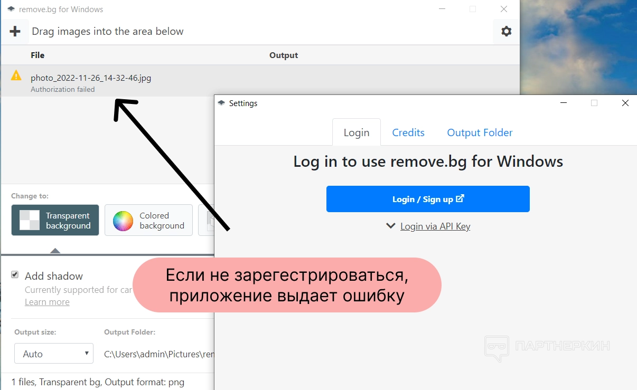Toggle the Add shadow checkbox

click(x=15, y=275)
